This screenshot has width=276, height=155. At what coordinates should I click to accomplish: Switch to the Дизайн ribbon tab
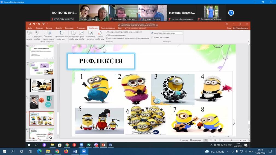(59, 28)
